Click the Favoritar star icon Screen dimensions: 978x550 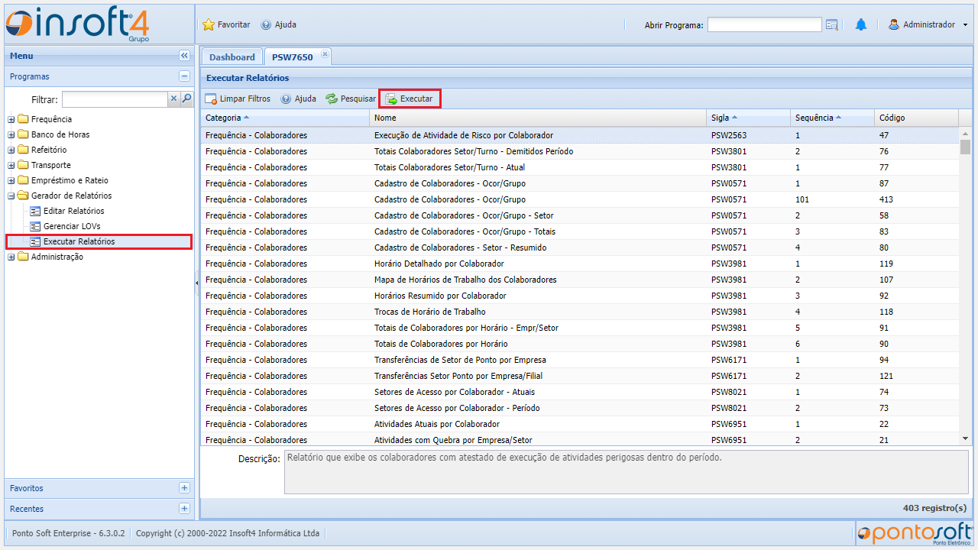[209, 24]
